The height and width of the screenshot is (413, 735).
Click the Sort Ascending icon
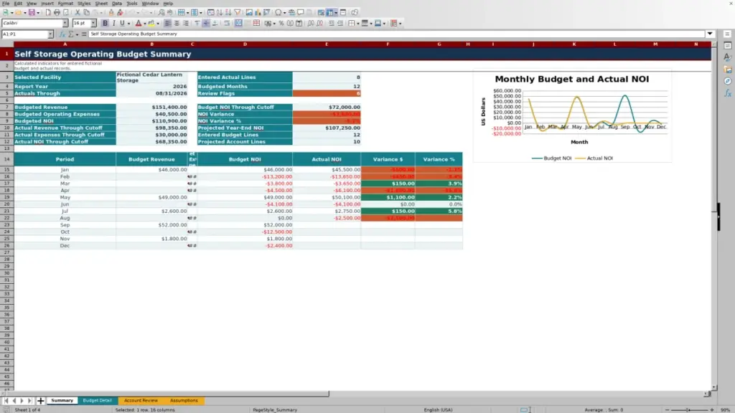(x=220, y=12)
